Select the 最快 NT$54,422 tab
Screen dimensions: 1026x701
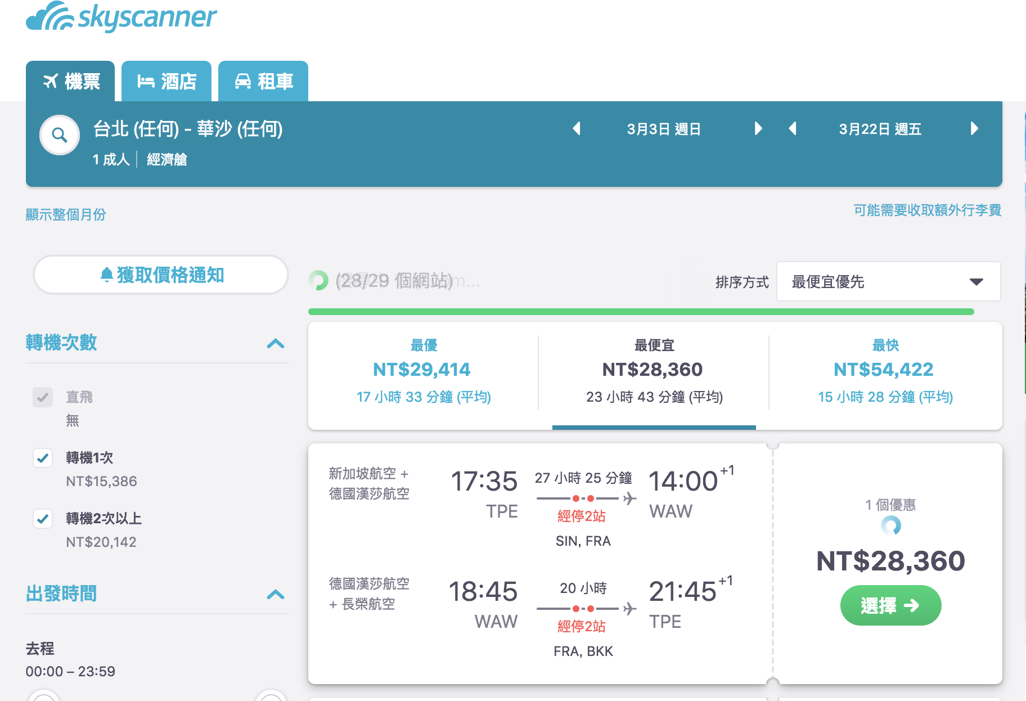pyautogui.click(x=885, y=376)
